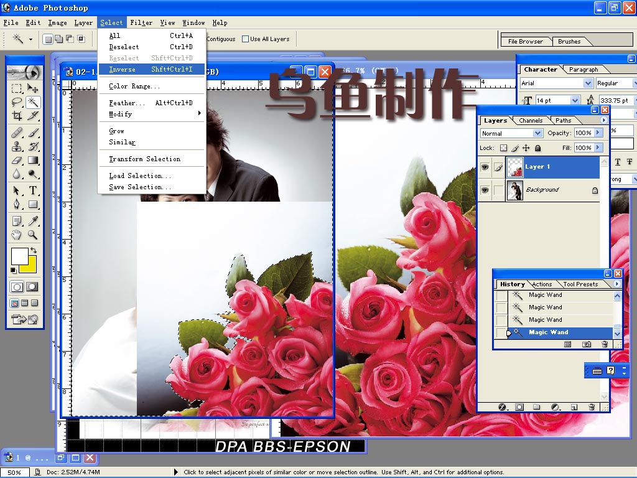Open the File Browser palette tab
Image resolution: width=637 pixels, height=478 pixels.
(525, 42)
